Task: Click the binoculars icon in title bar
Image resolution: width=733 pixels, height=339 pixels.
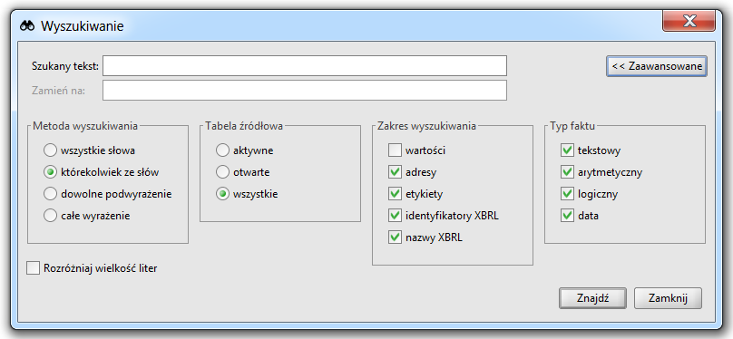Action: coord(27,26)
